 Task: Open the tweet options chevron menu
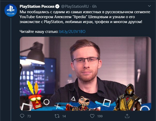click(x=149, y=6)
